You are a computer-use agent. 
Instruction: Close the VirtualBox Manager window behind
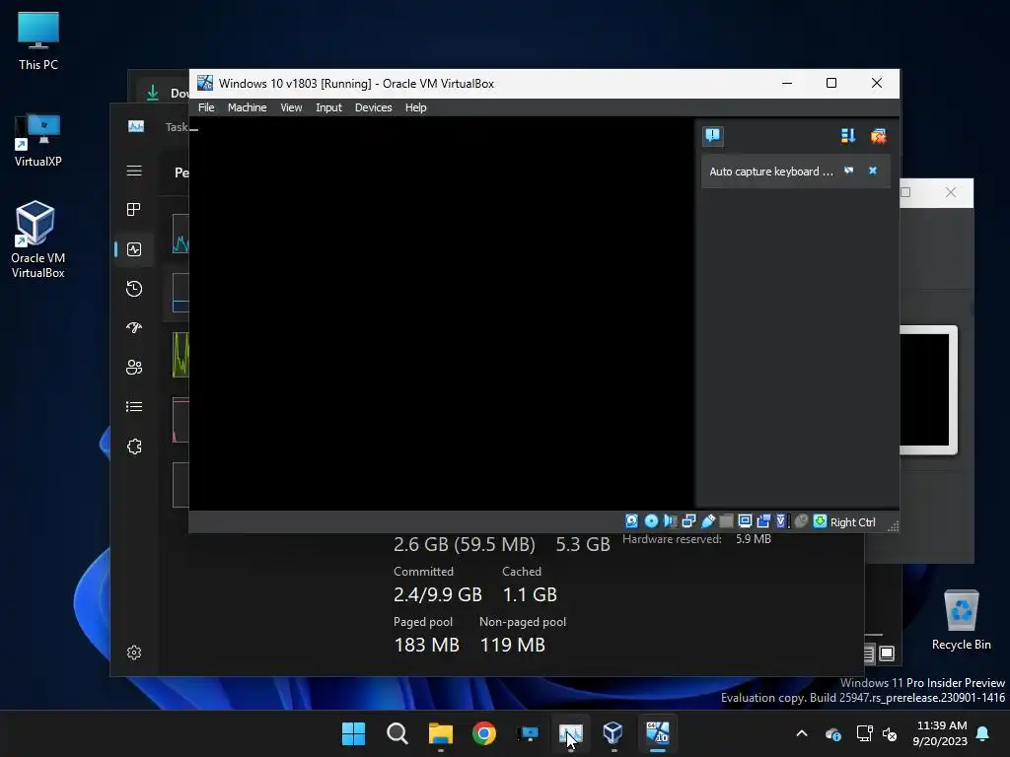click(950, 192)
